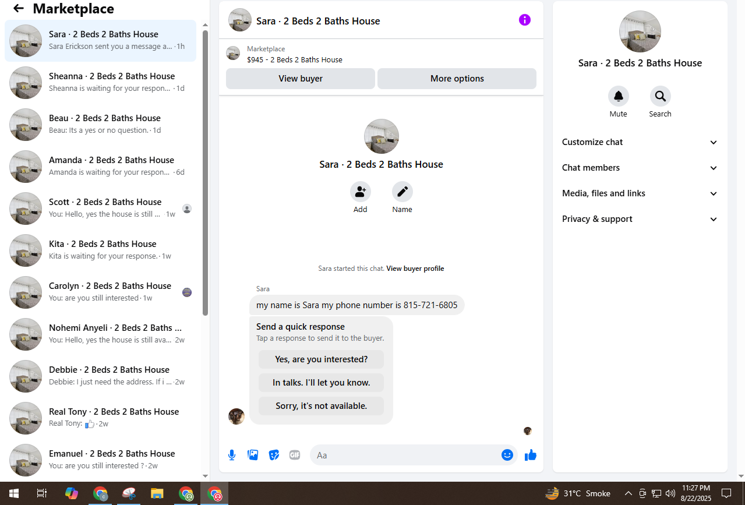Screen dimensions: 745x505
Task: Click the View buyer button
Action: click(x=301, y=79)
